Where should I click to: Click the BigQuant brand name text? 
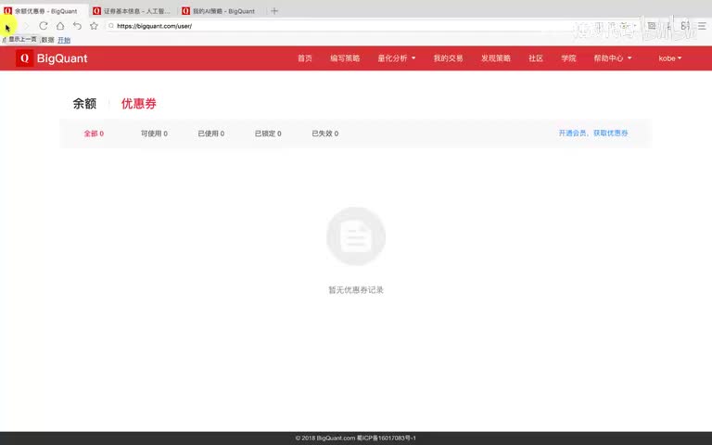62,58
